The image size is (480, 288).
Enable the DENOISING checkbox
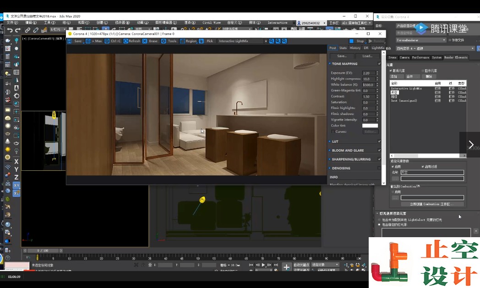pos(379,168)
